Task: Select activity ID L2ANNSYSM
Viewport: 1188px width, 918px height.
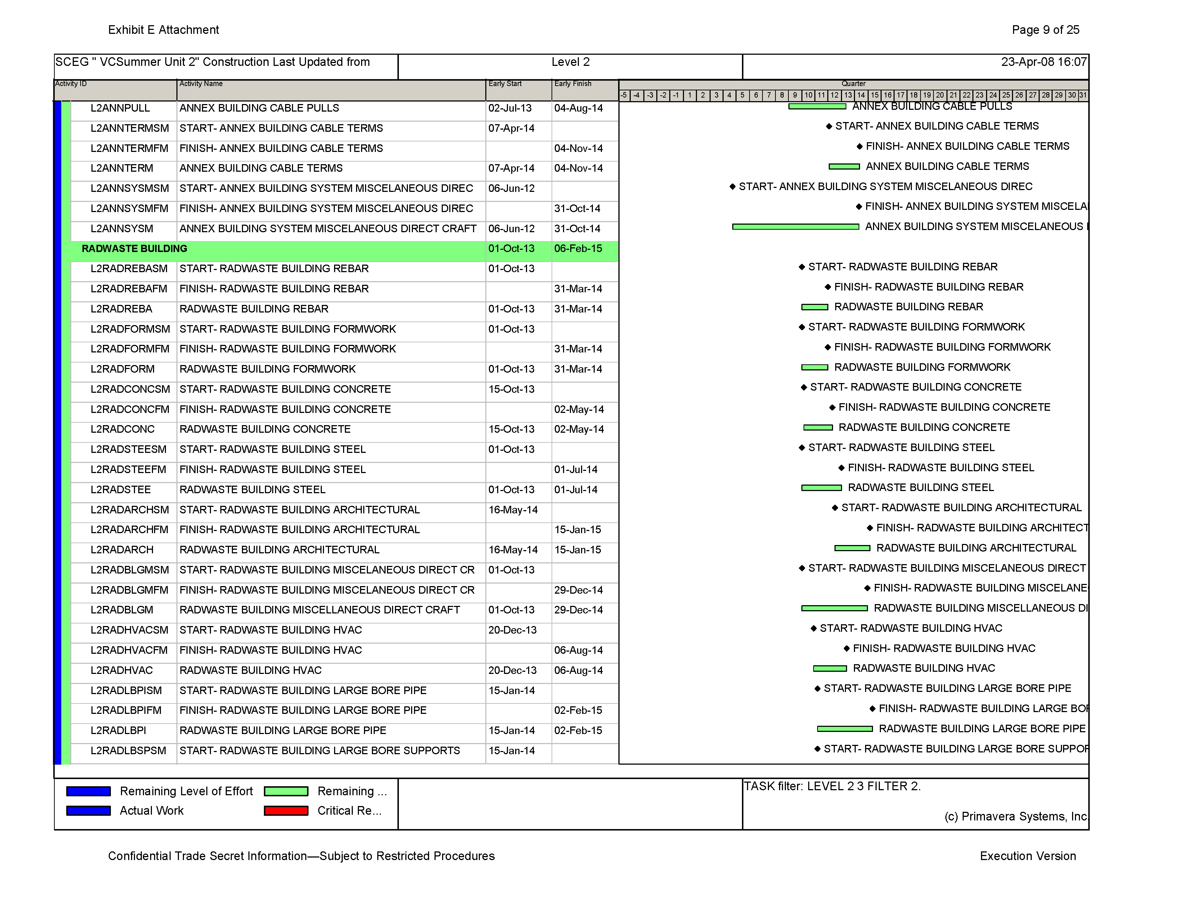Action: pos(122,229)
